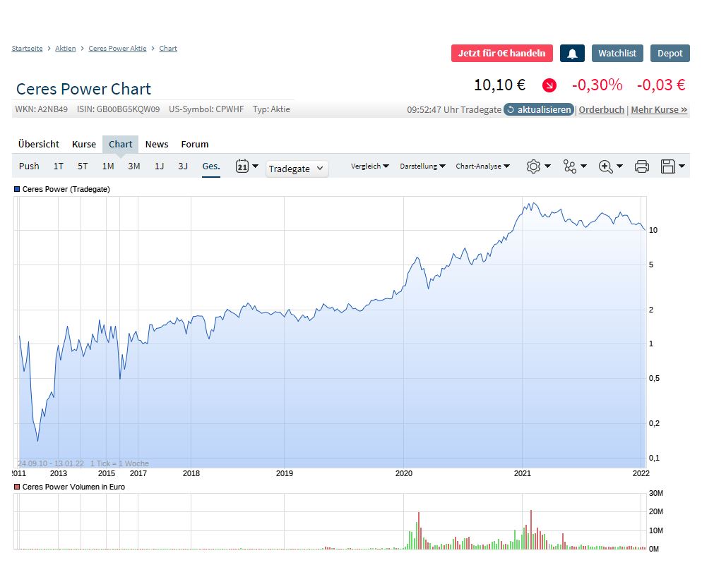Expand arrow next to zoom icon
The image size is (702, 565).
619,166
